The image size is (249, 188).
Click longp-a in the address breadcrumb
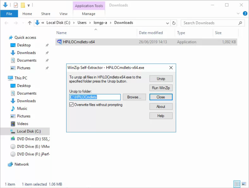coord(100,23)
